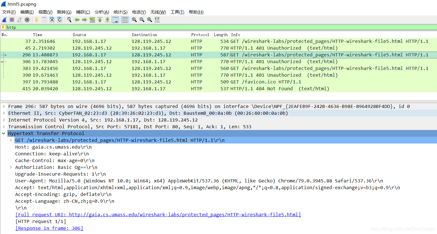The height and width of the screenshot is (234, 437).
Task: Sort by the Info column header
Action: click(x=333, y=35)
